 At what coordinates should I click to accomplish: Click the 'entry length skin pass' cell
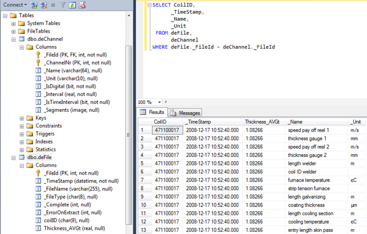click(x=316, y=230)
